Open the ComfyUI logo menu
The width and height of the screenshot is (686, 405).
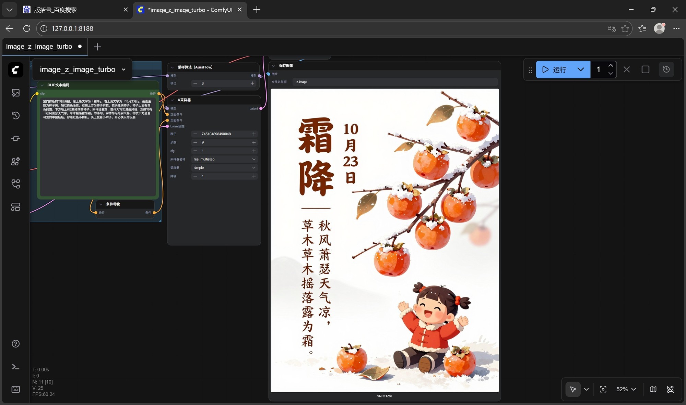point(15,70)
